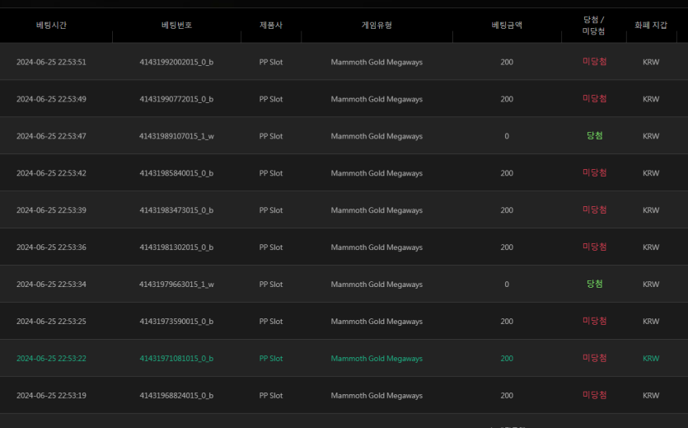
Task: Click bet amount 0 in 22:53:47 row
Action: [507, 136]
